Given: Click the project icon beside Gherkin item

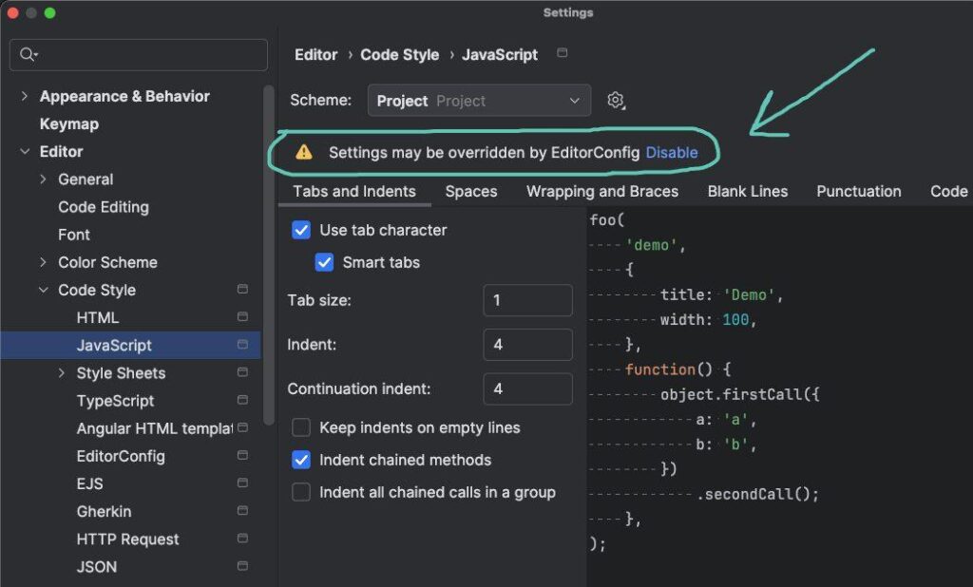Looking at the screenshot, I should [242, 511].
